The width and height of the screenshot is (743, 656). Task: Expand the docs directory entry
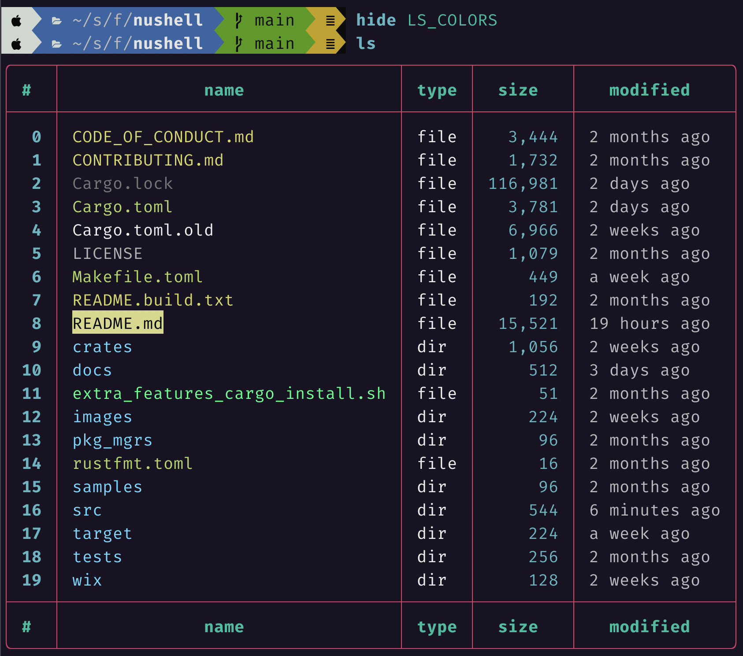(x=92, y=370)
